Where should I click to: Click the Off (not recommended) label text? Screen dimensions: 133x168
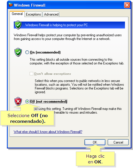[48, 102]
